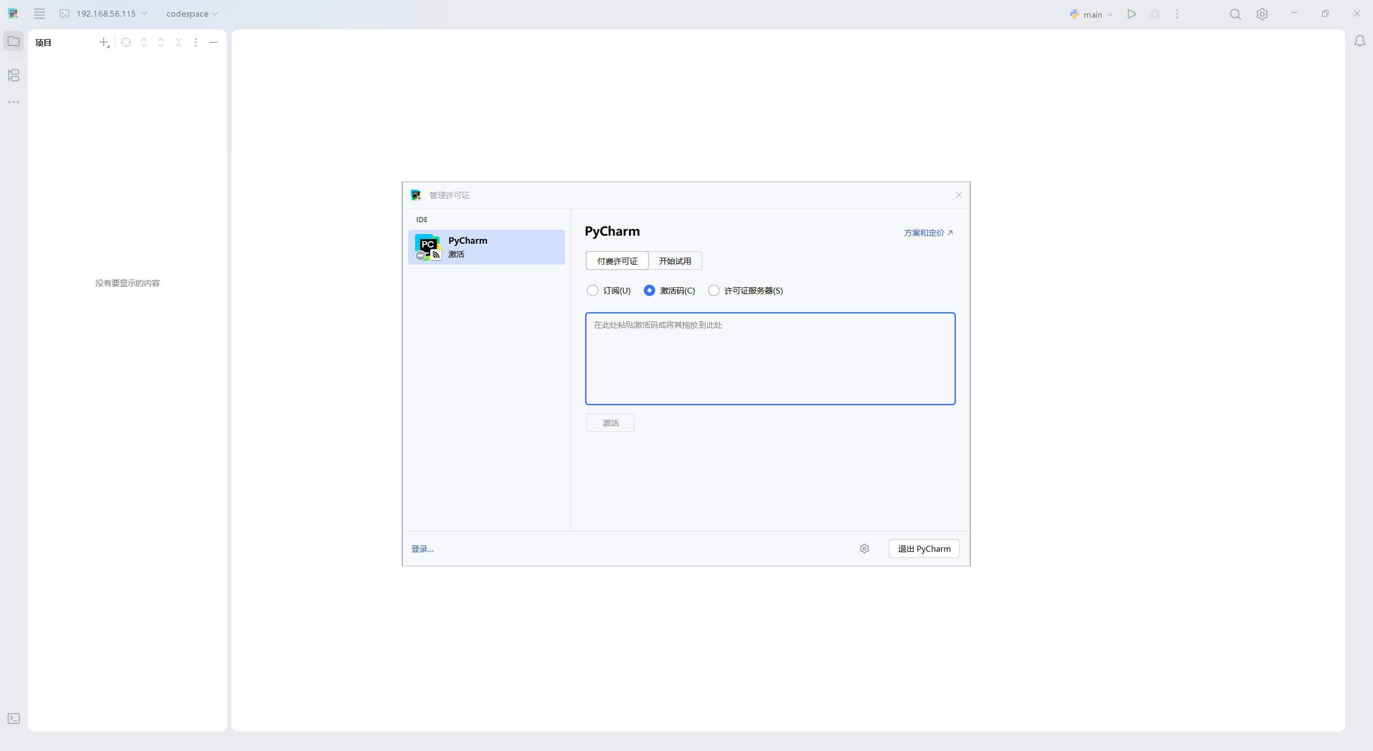The width and height of the screenshot is (1373, 751).
Task: Open the main hamburger menu
Action: point(39,14)
